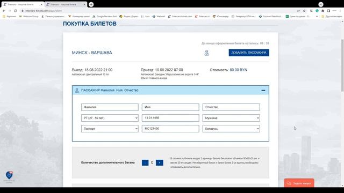344x193 pixels.
Task: Click the browser forward arrow
Action: 10,11
